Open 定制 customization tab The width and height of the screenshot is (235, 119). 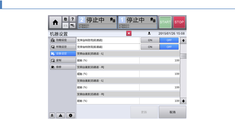pos(63,60)
